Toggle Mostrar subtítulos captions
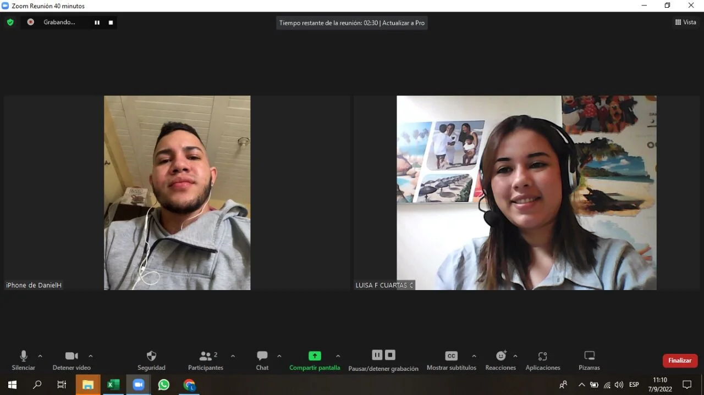This screenshot has height=395, width=704. [x=451, y=360]
